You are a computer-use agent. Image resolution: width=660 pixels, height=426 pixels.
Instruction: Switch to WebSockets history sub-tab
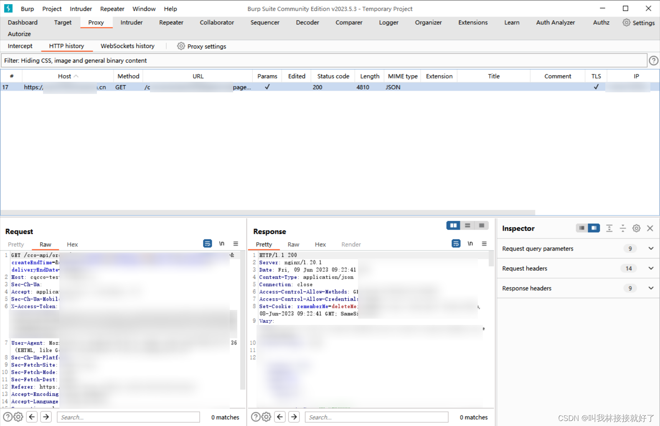point(127,46)
